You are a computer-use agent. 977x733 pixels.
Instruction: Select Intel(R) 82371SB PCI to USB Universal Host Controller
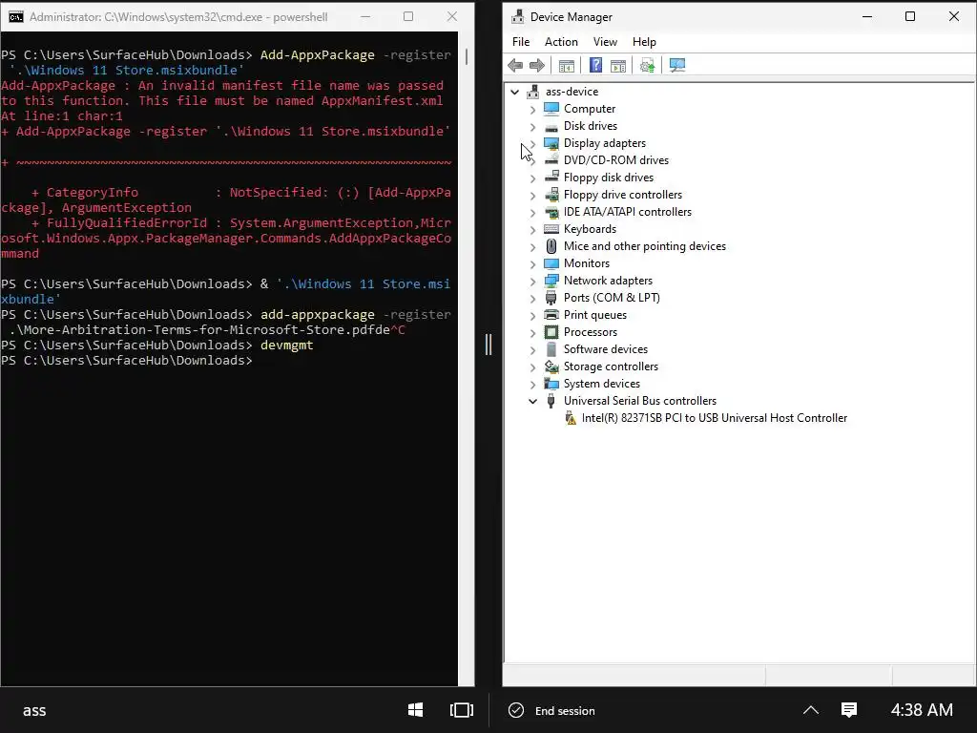[x=714, y=418]
